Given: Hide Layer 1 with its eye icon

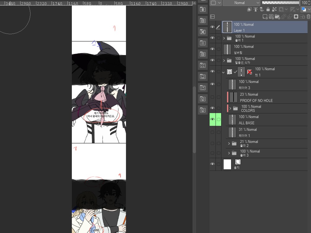Looking at the screenshot, I should (x=212, y=27).
